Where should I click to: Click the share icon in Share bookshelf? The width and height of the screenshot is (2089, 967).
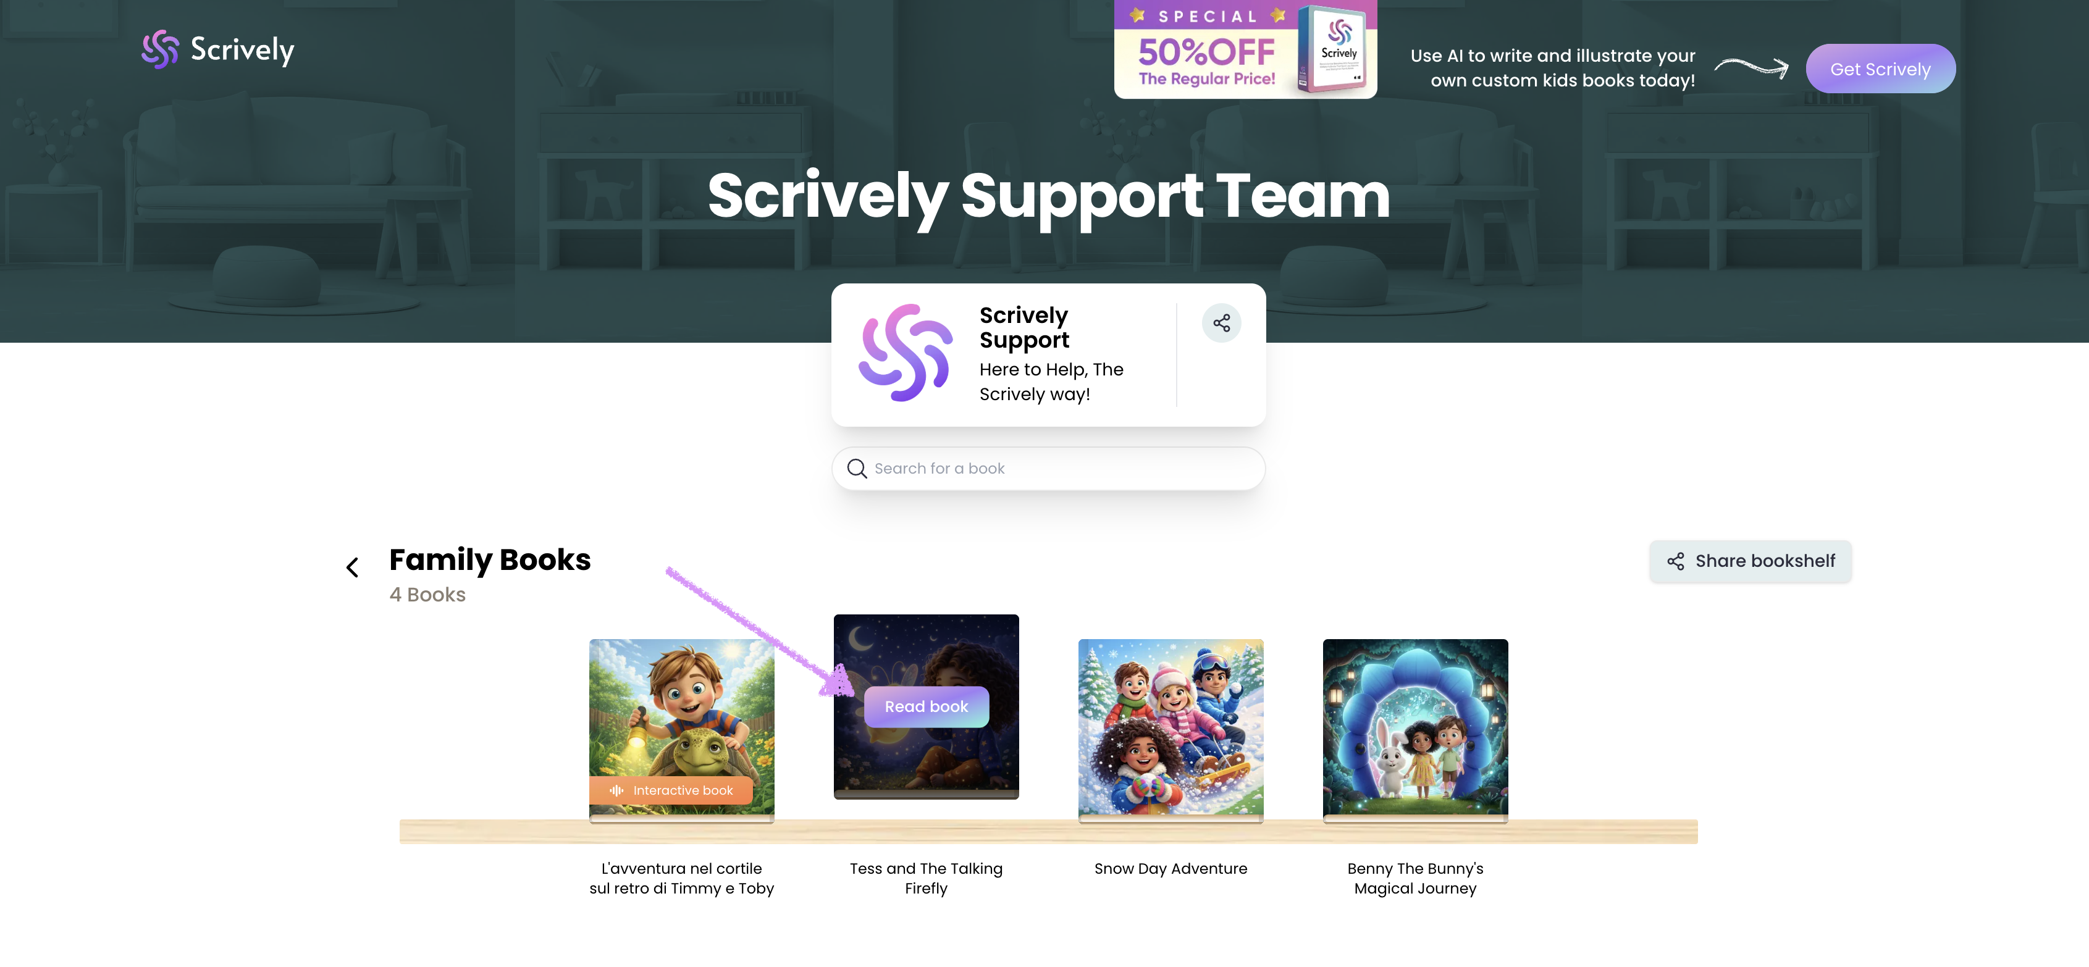pyautogui.click(x=1675, y=561)
